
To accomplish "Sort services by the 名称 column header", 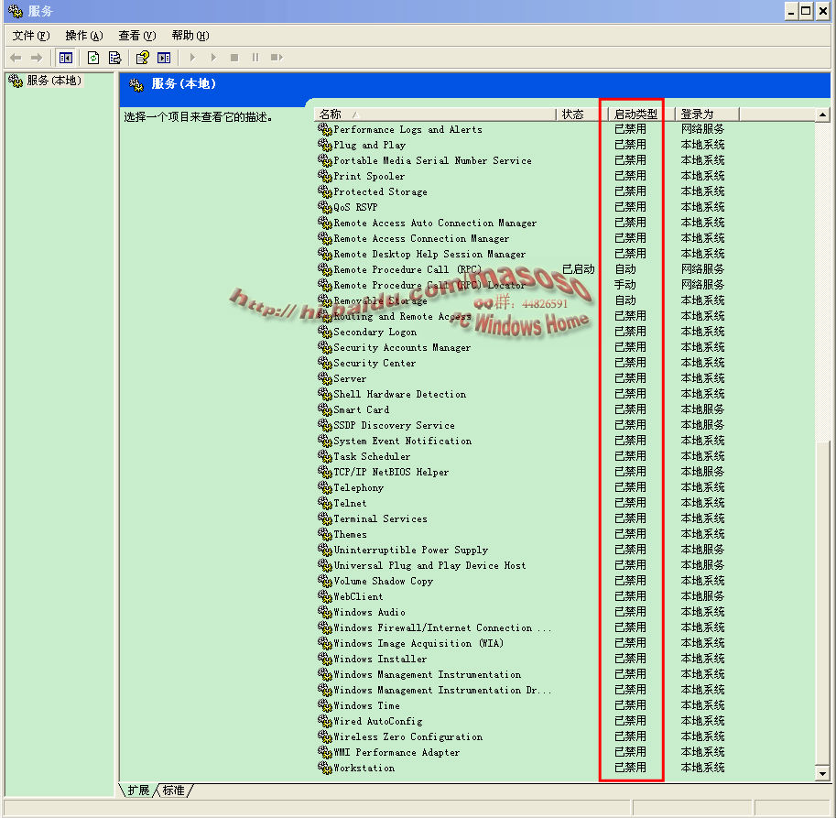I will tap(435, 115).
